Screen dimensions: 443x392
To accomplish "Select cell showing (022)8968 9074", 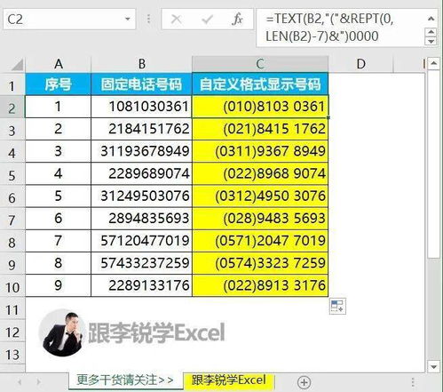I will tap(260, 173).
